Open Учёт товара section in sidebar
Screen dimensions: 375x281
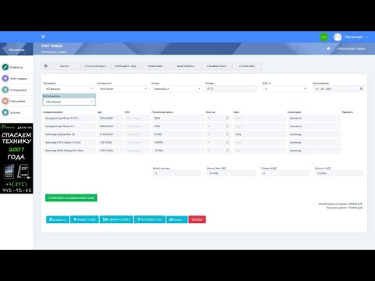(16, 78)
